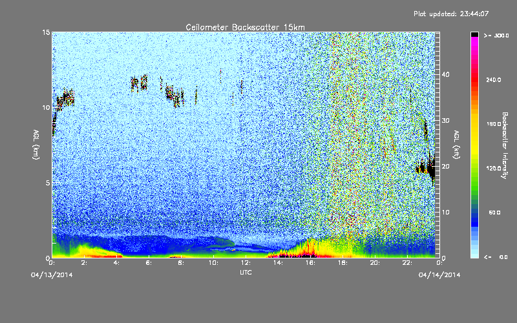The height and width of the screenshot is (323, 517).
Task: Click the 120.0 colorbar value
Action: (494, 169)
